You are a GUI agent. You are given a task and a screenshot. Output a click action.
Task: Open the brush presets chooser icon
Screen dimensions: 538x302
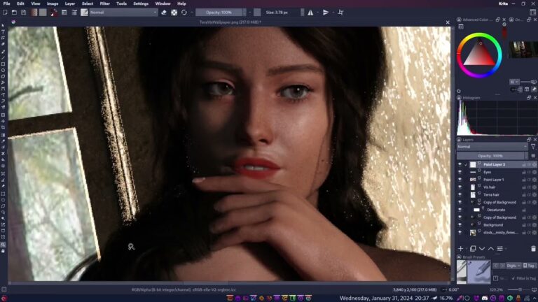(74, 13)
